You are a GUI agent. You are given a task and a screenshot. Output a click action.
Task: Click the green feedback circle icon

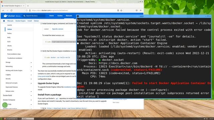coord(5,105)
